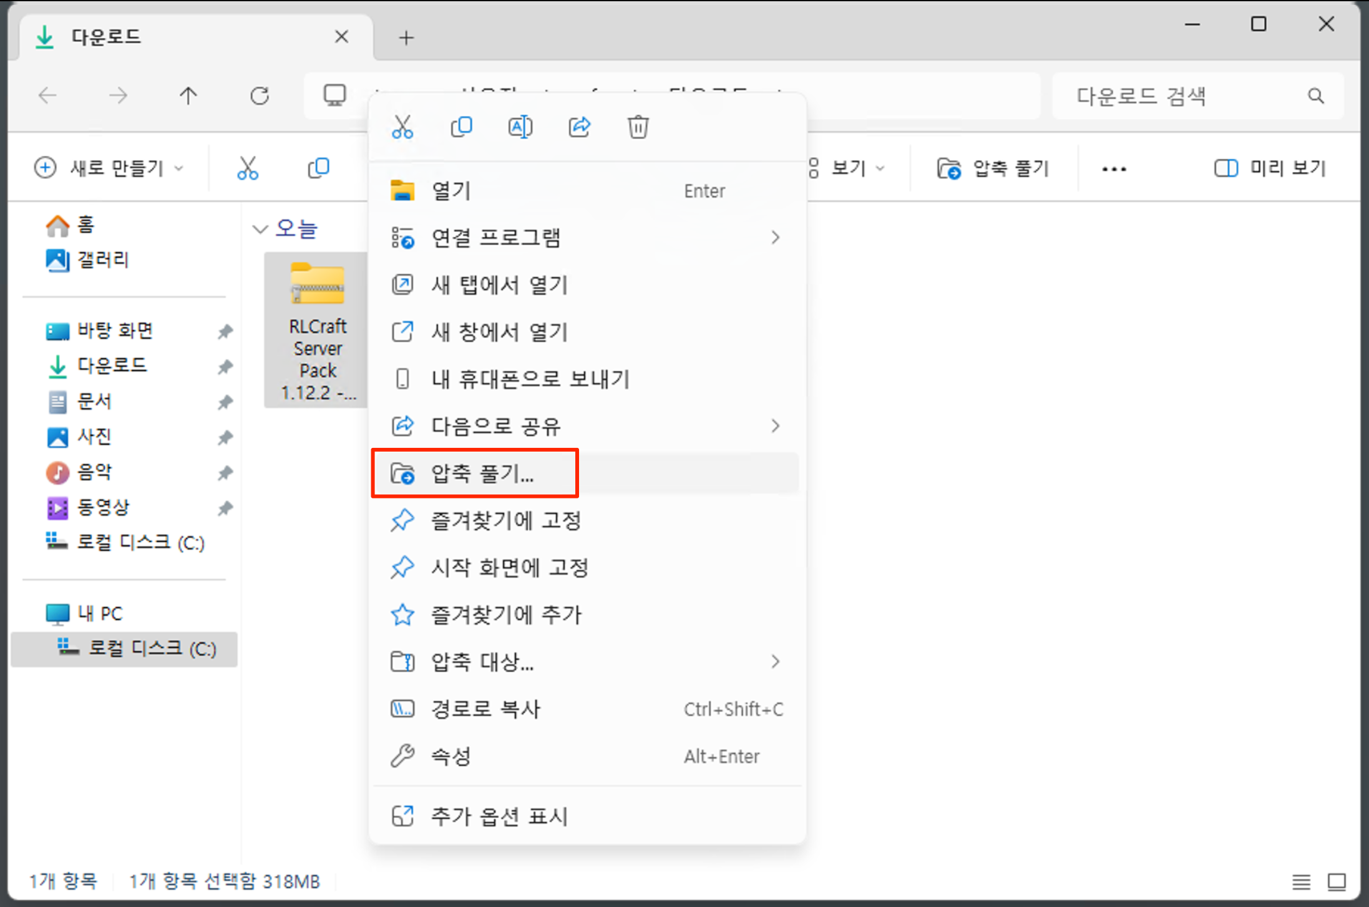Image resolution: width=1369 pixels, height=907 pixels.
Task: Open 바탕 화면 in the sidebar
Action: (x=115, y=331)
